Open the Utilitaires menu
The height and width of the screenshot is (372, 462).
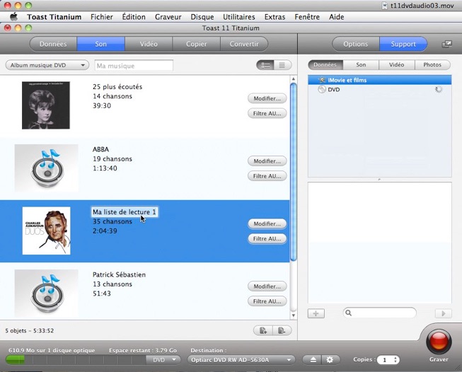tap(239, 17)
